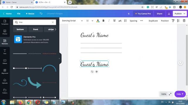Show more suggestion chips with the arrow
The width and height of the screenshot is (188, 105).
tap(56, 29)
